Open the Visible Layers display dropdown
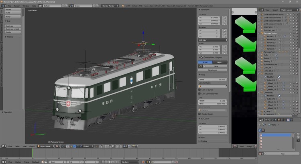 pos(287,10)
